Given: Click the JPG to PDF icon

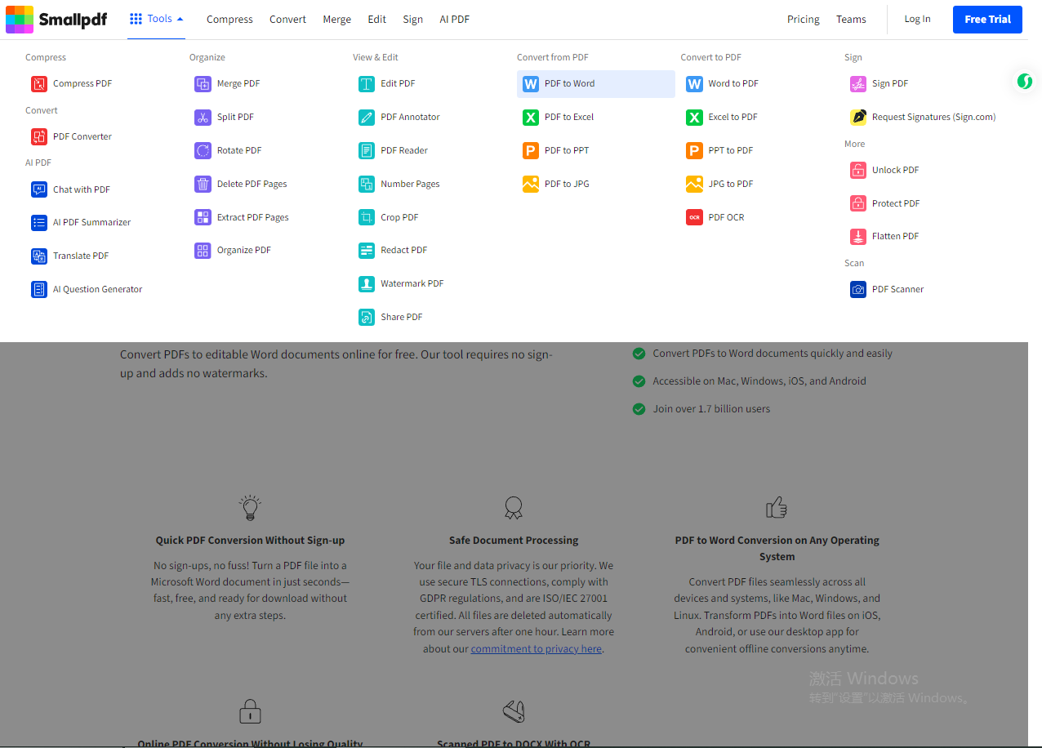Looking at the screenshot, I should 694,184.
